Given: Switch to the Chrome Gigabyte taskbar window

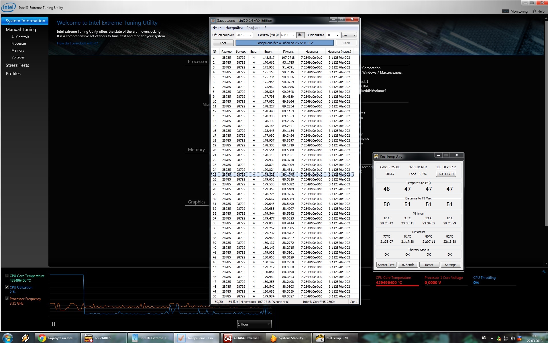Looking at the screenshot, I should [x=58, y=338].
